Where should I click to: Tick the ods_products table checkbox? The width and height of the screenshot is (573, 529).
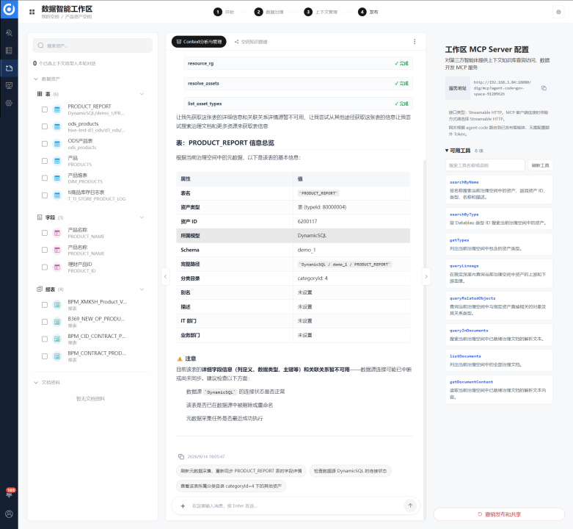(x=45, y=126)
